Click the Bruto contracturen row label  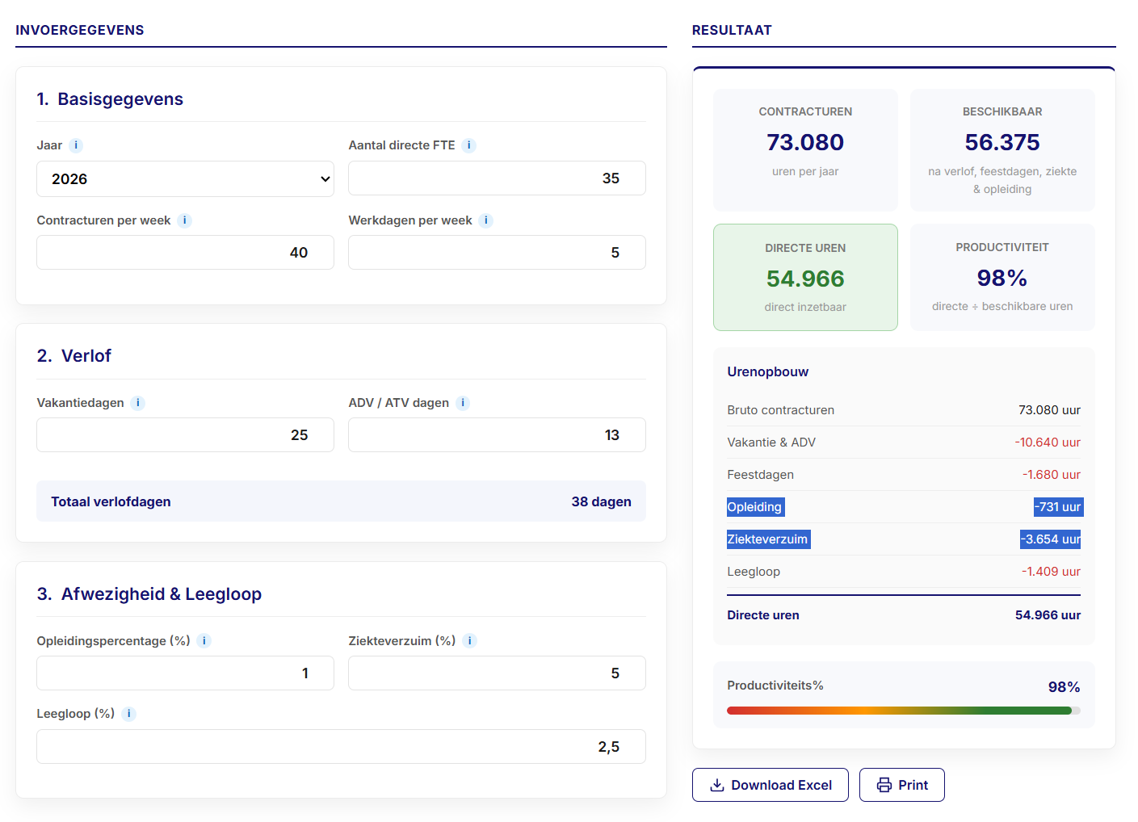click(781, 410)
